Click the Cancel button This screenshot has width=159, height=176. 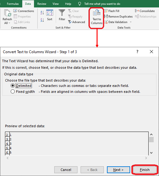pos(66,170)
